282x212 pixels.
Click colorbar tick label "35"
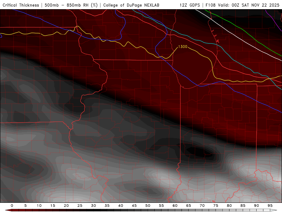click(x=107, y=206)
